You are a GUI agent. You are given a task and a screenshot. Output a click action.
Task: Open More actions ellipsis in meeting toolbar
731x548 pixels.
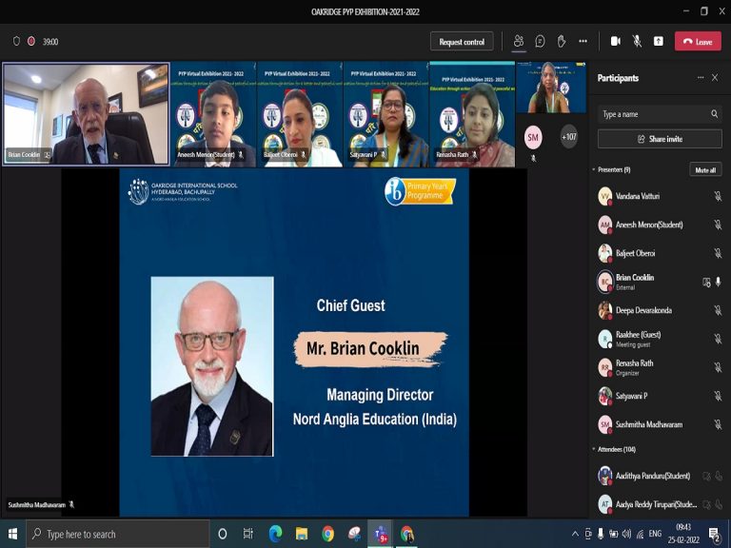tap(583, 42)
